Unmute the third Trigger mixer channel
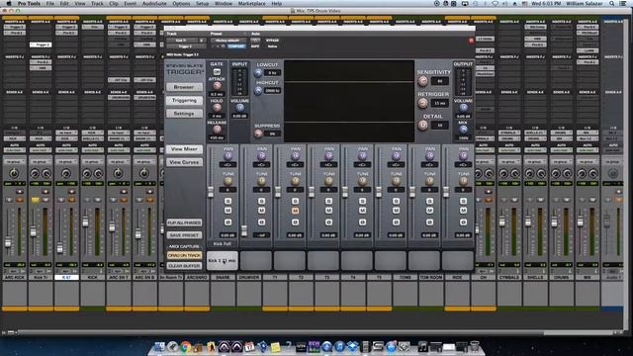This screenshot has height=356, width=633. (x=295, y=211)
